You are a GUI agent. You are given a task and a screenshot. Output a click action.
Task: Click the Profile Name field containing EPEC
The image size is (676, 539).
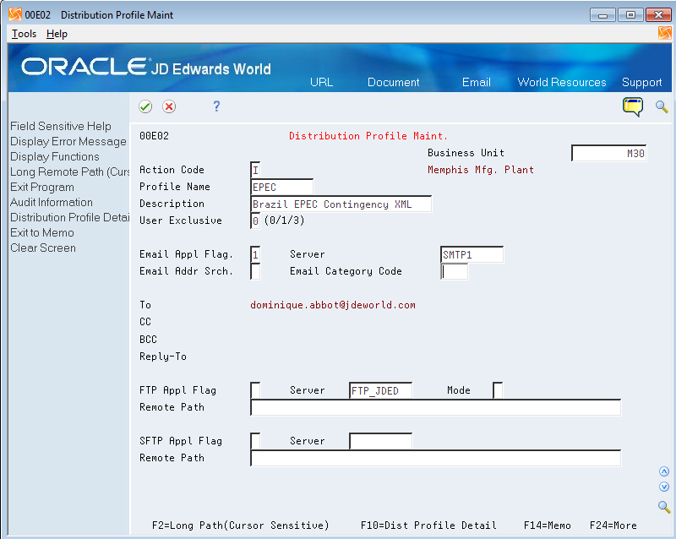tap(282, 188)
